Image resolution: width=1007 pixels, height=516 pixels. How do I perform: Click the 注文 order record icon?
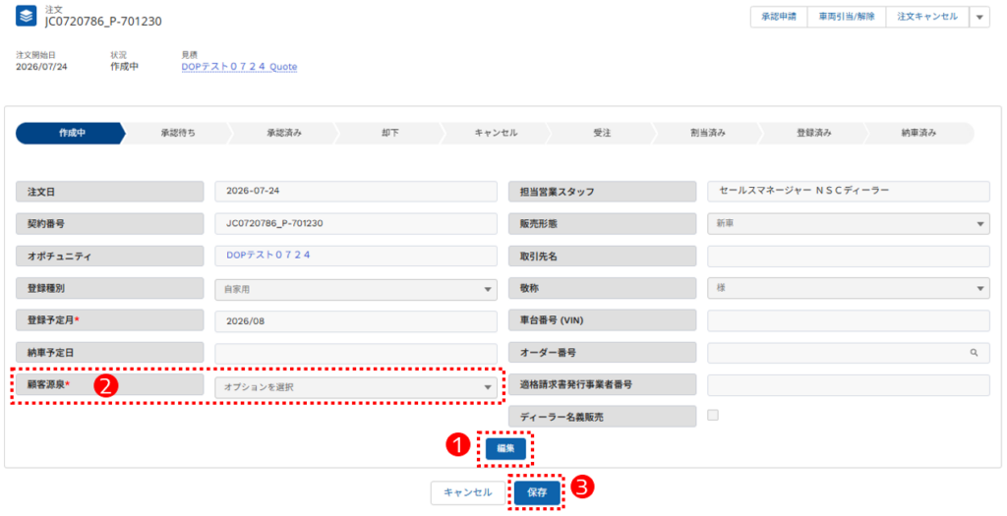[26, 16]
